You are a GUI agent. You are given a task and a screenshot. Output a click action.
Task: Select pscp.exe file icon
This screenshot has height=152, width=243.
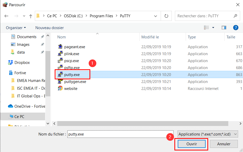point(60,61)
